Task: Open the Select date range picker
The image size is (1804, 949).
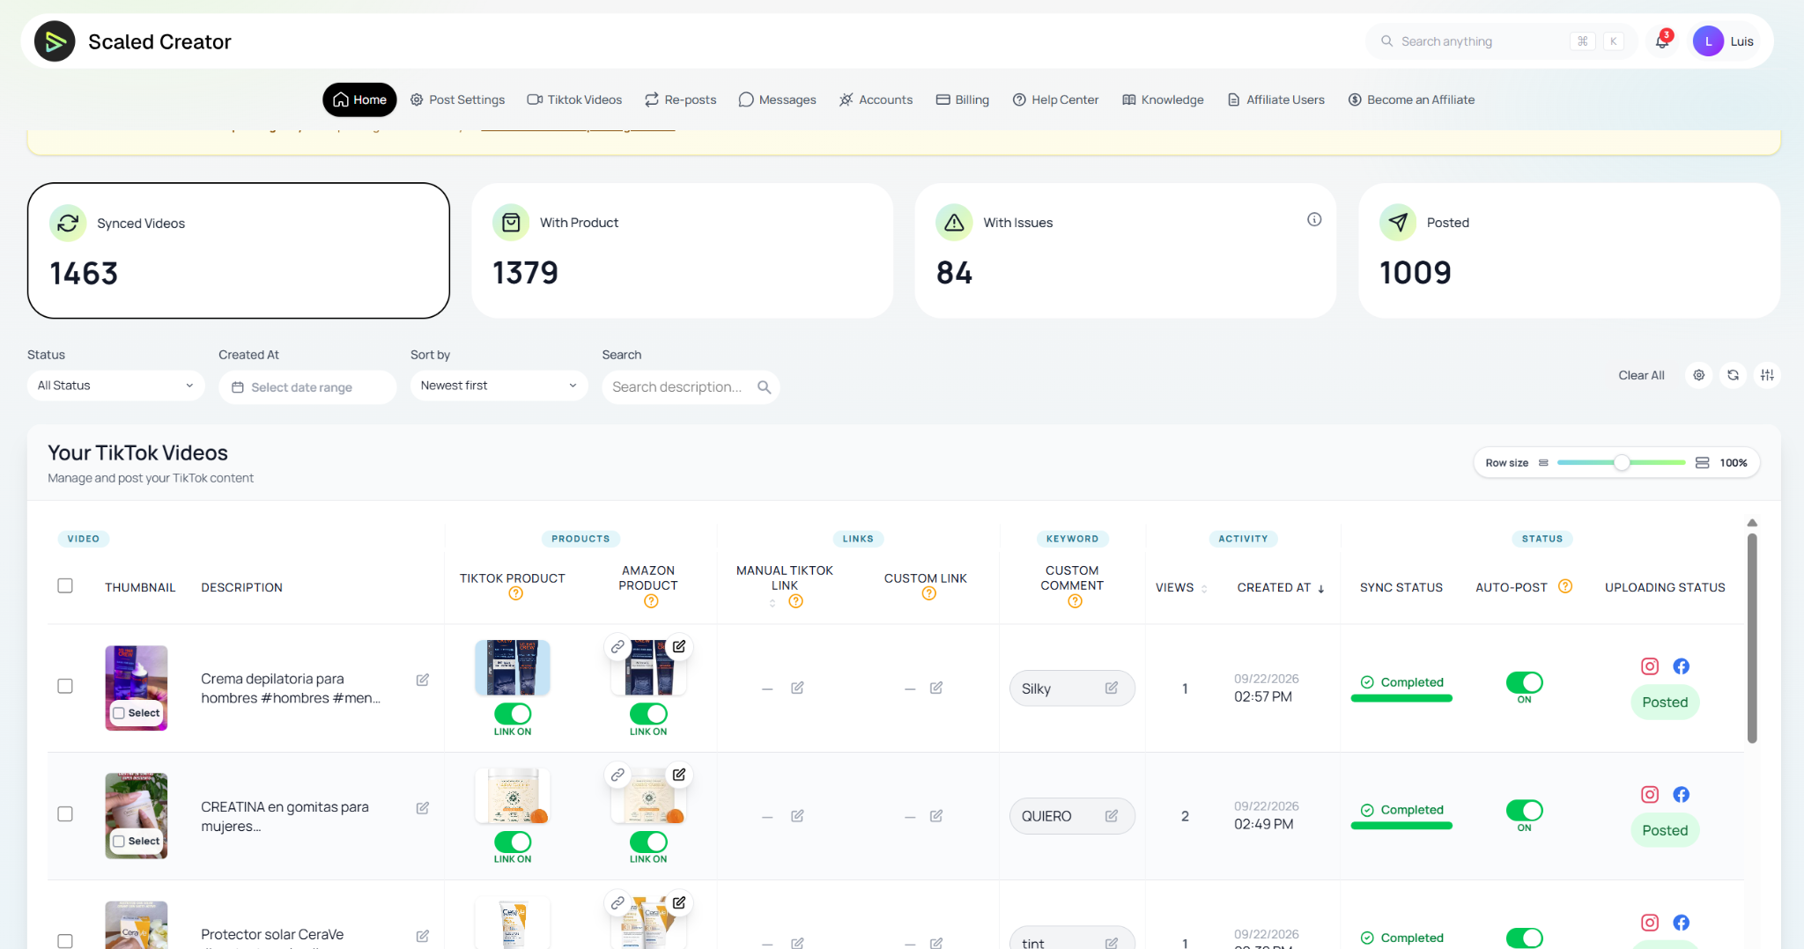Action: pyautogui.click(x=307, y=387)
